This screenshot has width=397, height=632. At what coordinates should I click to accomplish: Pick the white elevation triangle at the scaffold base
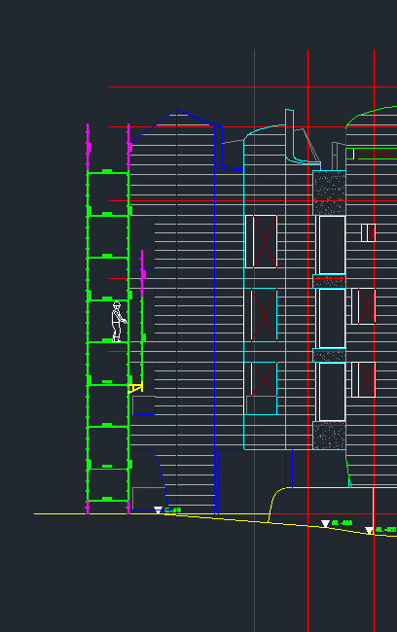tap(158, 509)
